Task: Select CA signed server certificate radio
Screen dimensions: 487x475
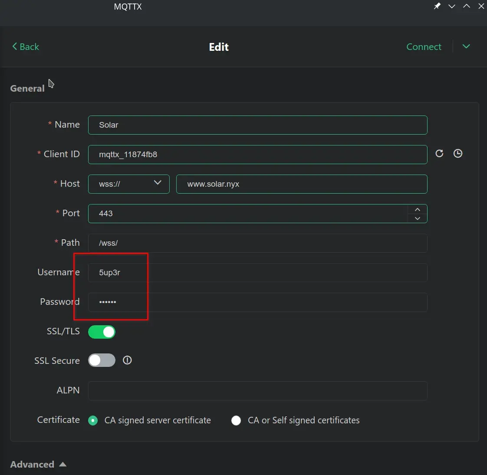Action: click(x=93, y=420)
